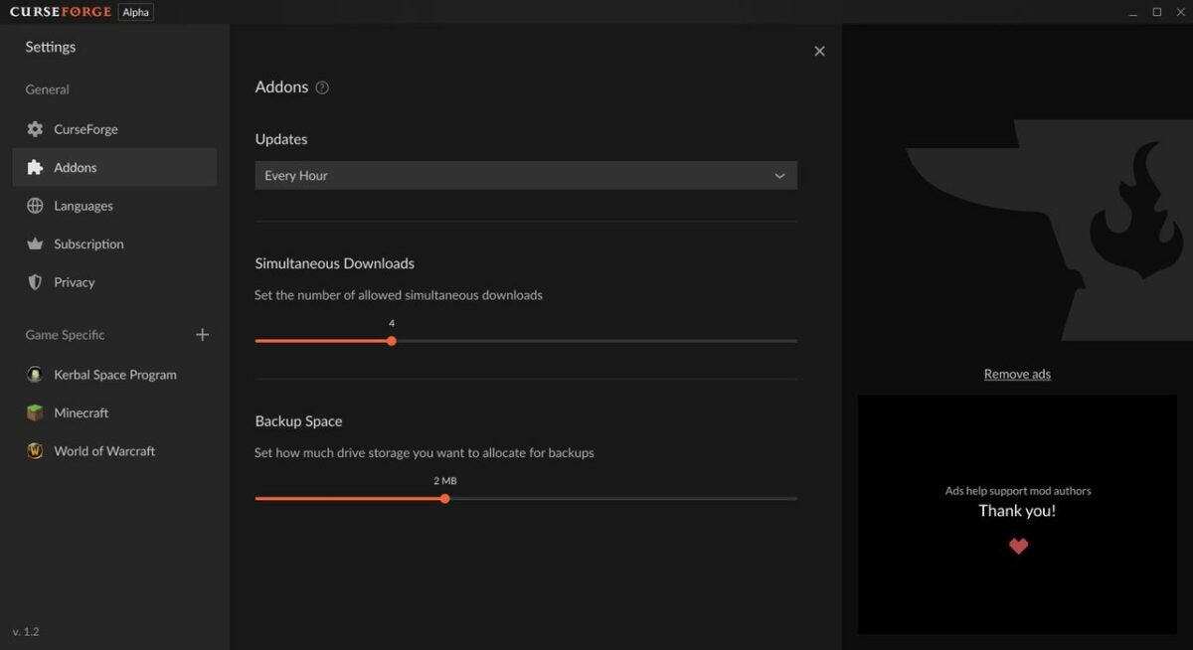Click the Minecraft grass block icon
1193x650 pixels.
tap(35, 412)
